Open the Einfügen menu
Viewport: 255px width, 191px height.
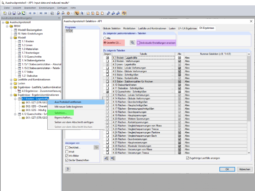click(62, 8)
